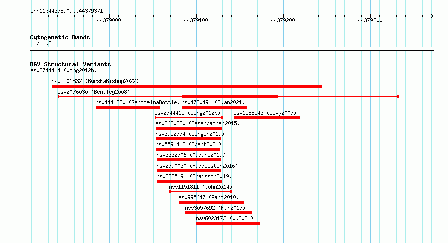Open nsv2790030 (Huddleston2016) label

197,166
